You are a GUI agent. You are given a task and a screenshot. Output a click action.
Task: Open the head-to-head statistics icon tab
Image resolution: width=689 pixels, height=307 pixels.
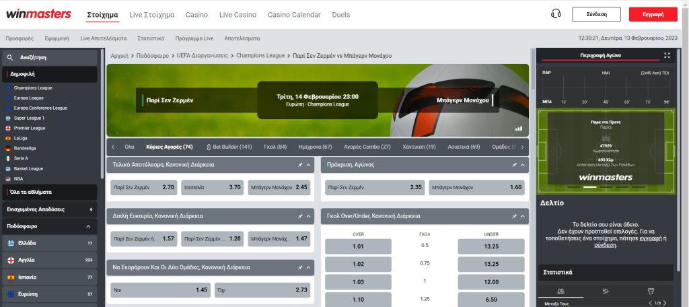pyautogui.click(x=562, y=291)
